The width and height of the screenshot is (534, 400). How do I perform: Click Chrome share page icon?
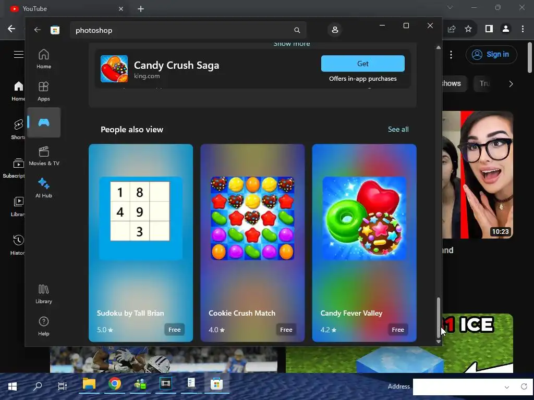[x=452, y=29]
